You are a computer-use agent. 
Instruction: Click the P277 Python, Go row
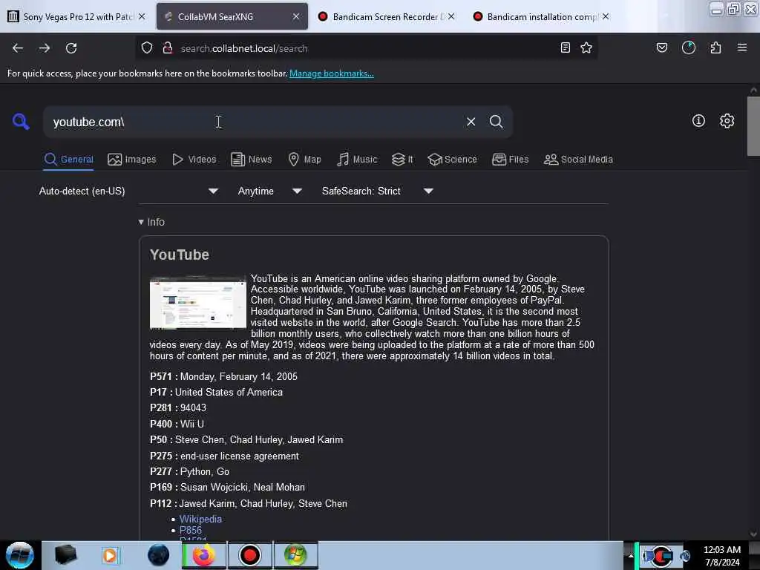[189, 471]
